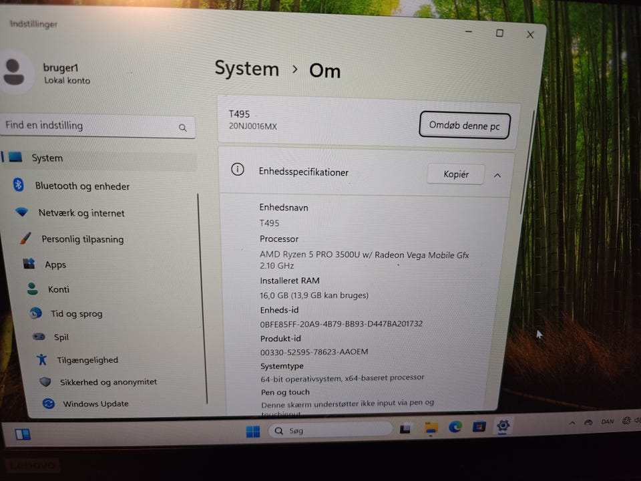The image size is (641, 481).
Task: Click the Apps sidebar icon
Action: [x=29, y=263]
